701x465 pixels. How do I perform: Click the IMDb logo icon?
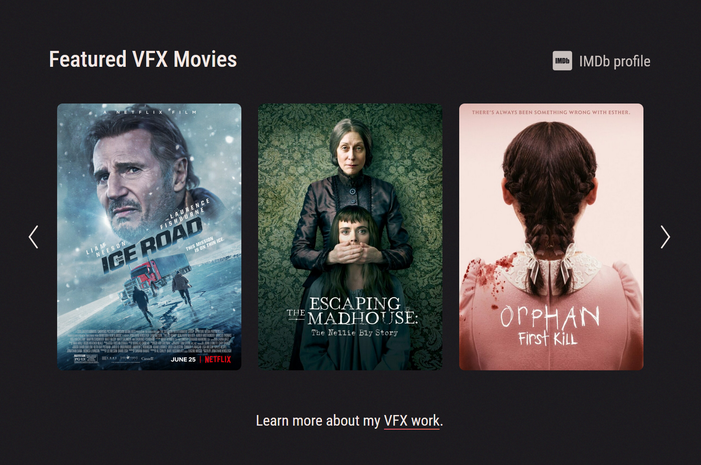[x=562, y=61]
